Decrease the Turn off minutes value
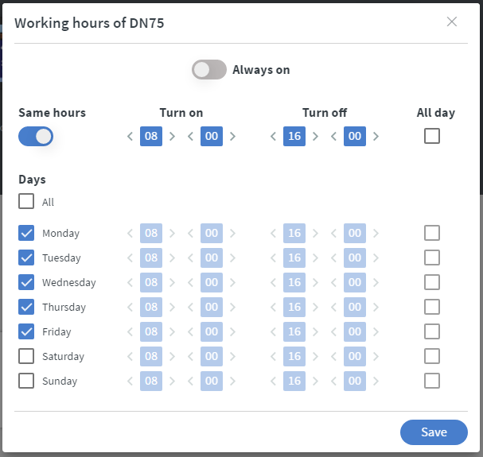483x457 pixels. click(334, 137)
